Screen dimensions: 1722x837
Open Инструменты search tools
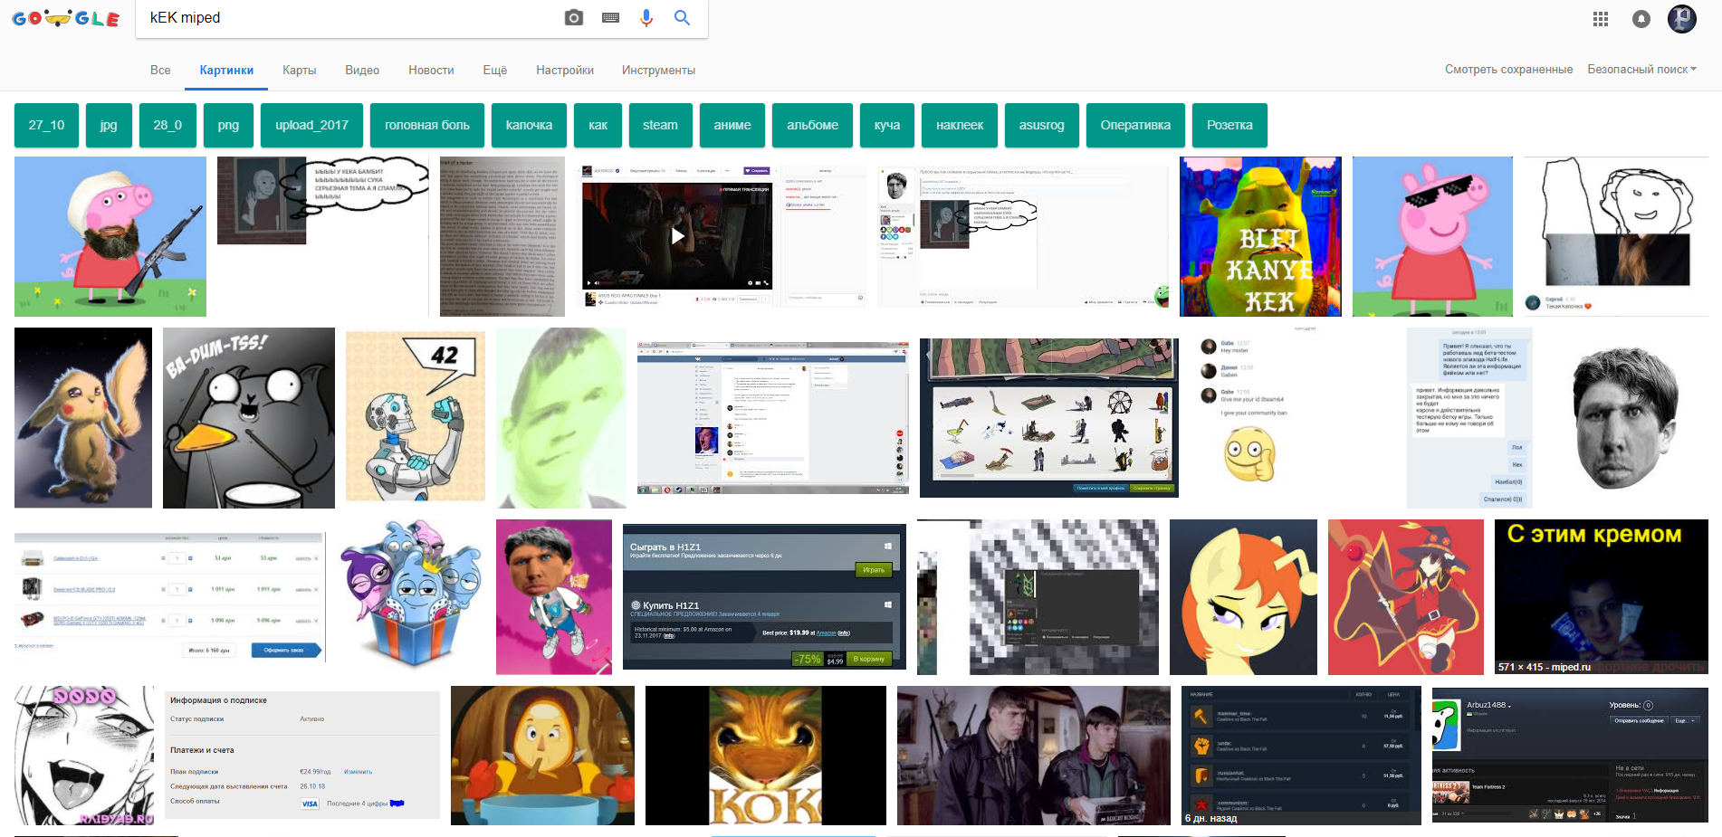click(x=658, y=70)
